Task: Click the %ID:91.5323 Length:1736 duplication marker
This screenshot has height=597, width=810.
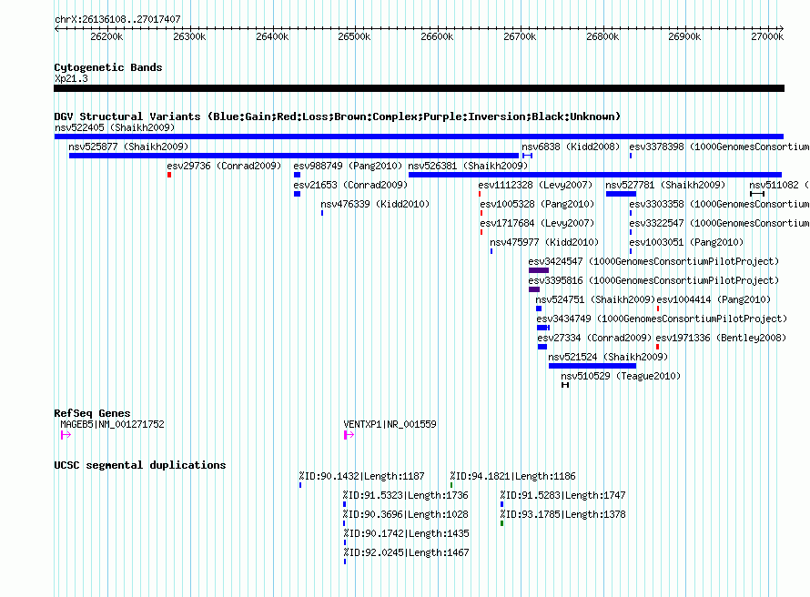Action: tap(345, 504)
